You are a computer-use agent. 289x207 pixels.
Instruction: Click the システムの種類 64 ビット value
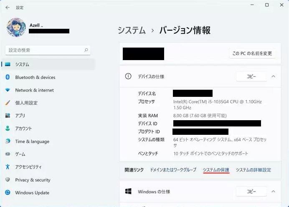(220, 142)
